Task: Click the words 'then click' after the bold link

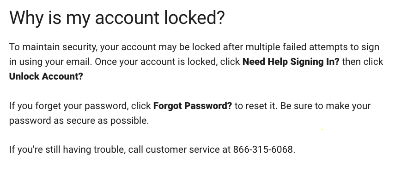Action: [x=362, y=62]
